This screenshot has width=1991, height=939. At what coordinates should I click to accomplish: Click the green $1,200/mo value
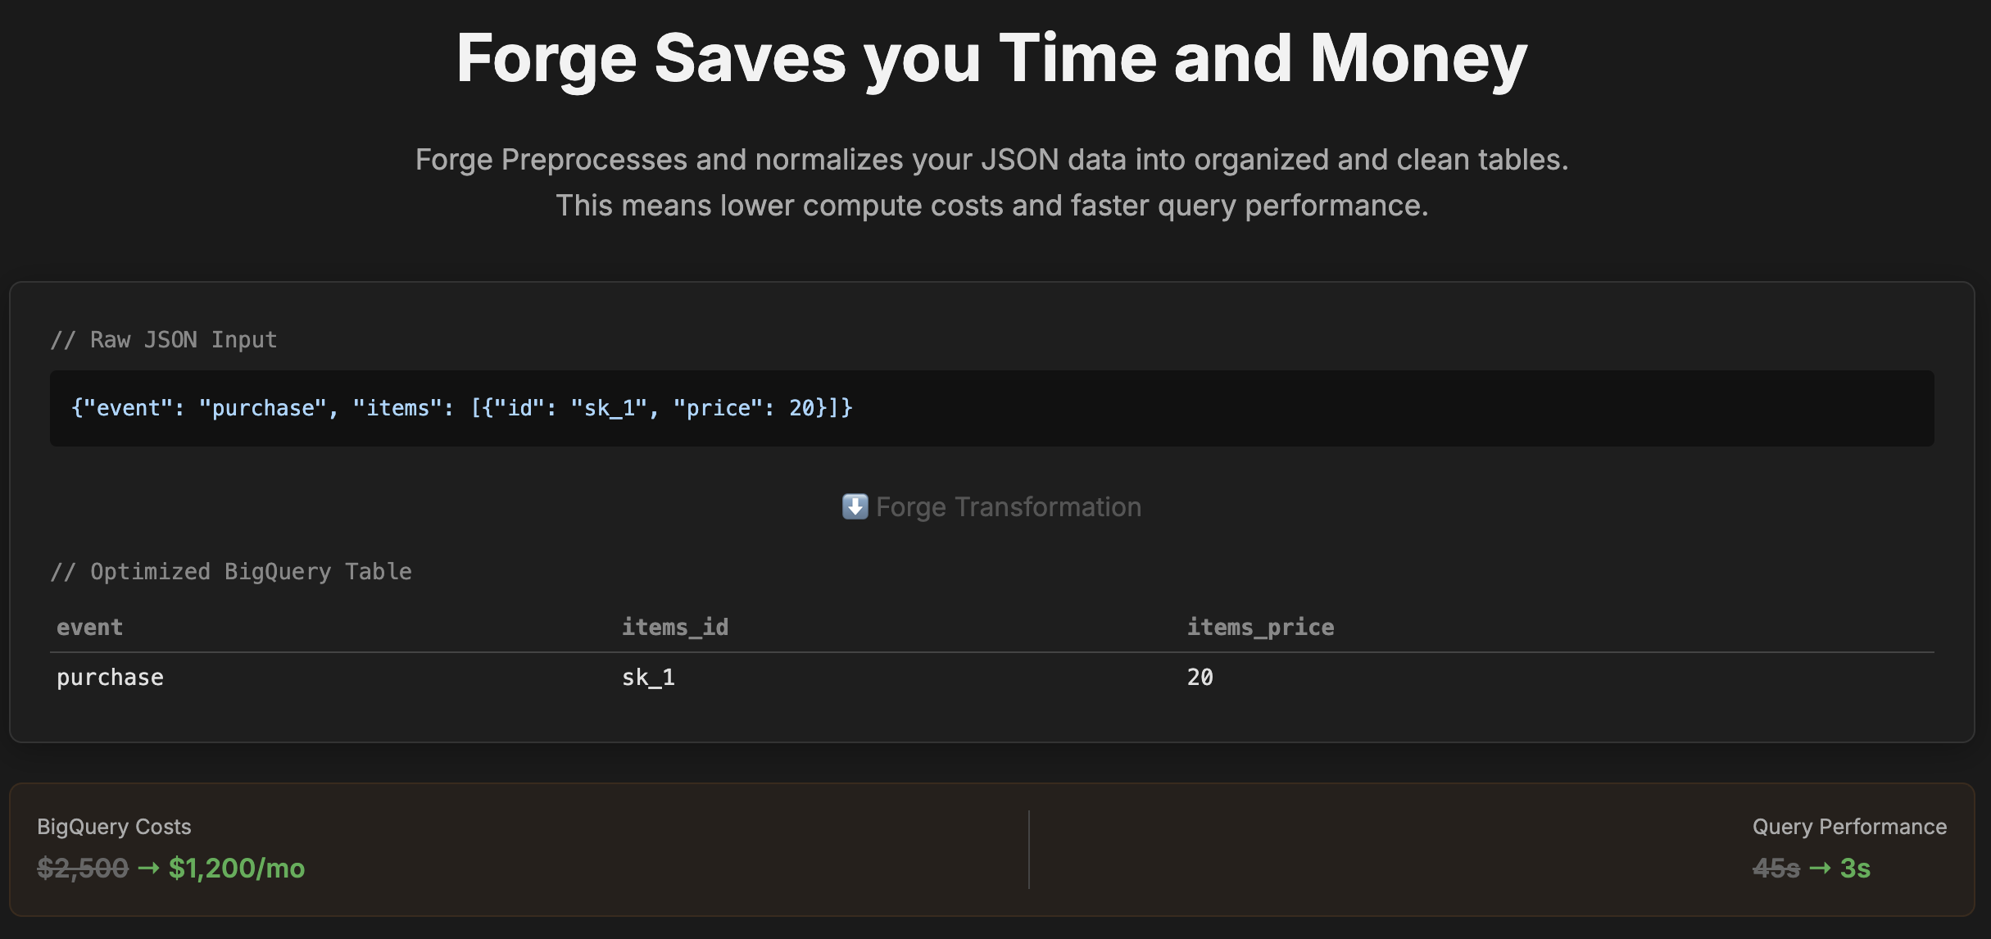click(236, 869)
